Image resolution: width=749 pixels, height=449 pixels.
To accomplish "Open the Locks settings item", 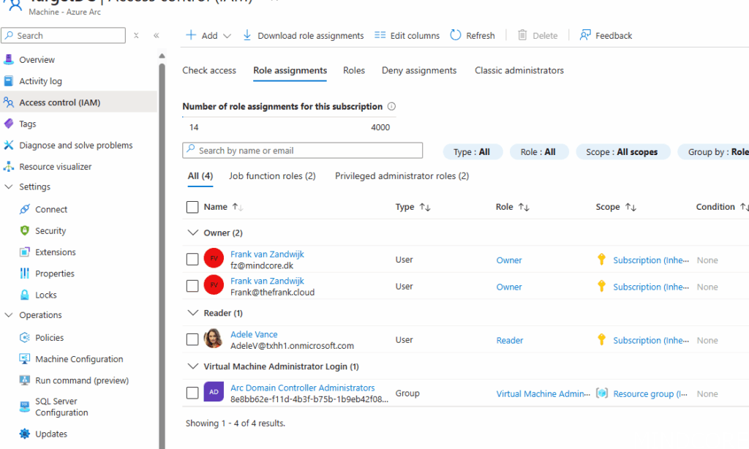I will point(45,295).
